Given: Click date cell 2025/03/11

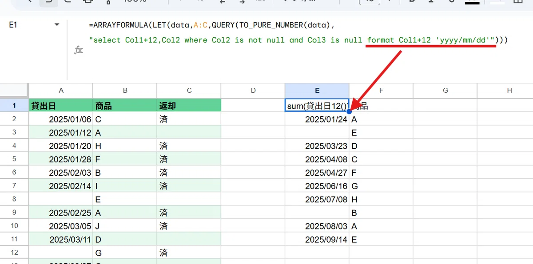Looking at the screenshot, I should point(61,239).
